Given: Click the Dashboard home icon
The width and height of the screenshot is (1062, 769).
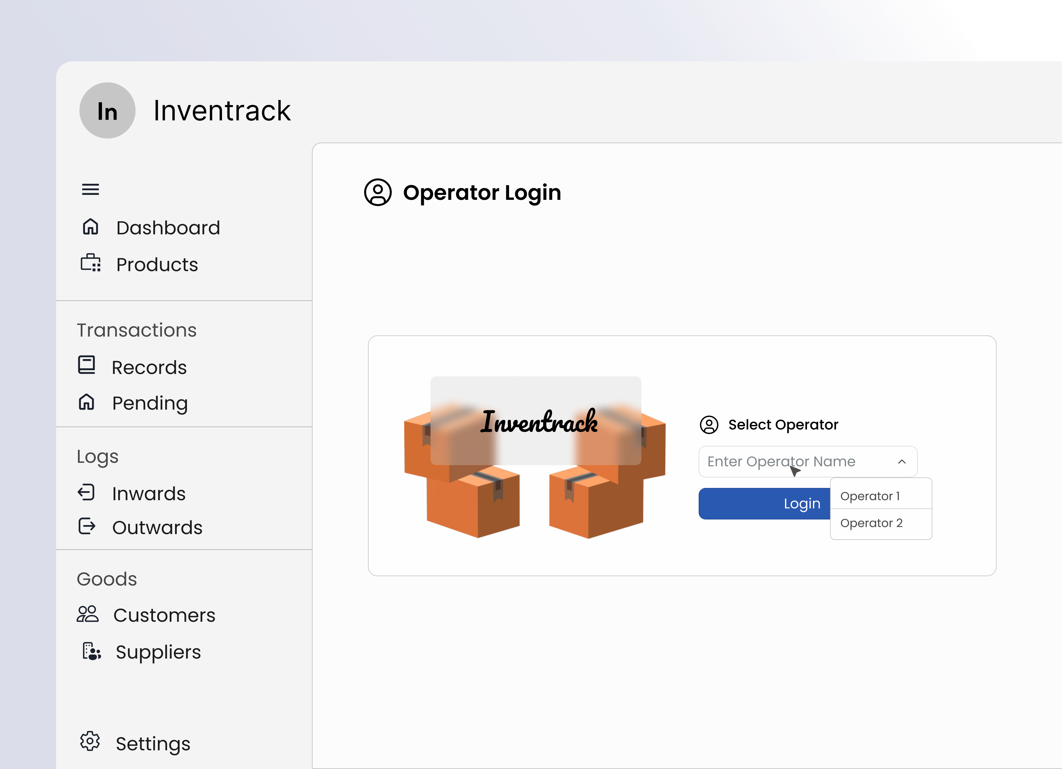Looking at the screenshot, I should click(90, 227).
